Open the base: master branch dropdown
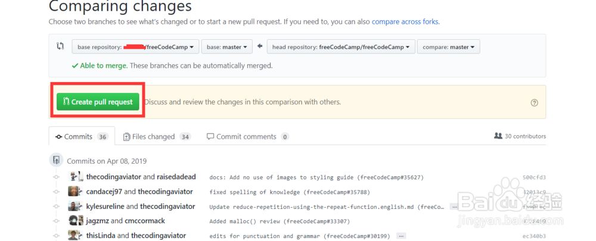The width and height of the screenshot is (596, 241). [x=226, y=46]
